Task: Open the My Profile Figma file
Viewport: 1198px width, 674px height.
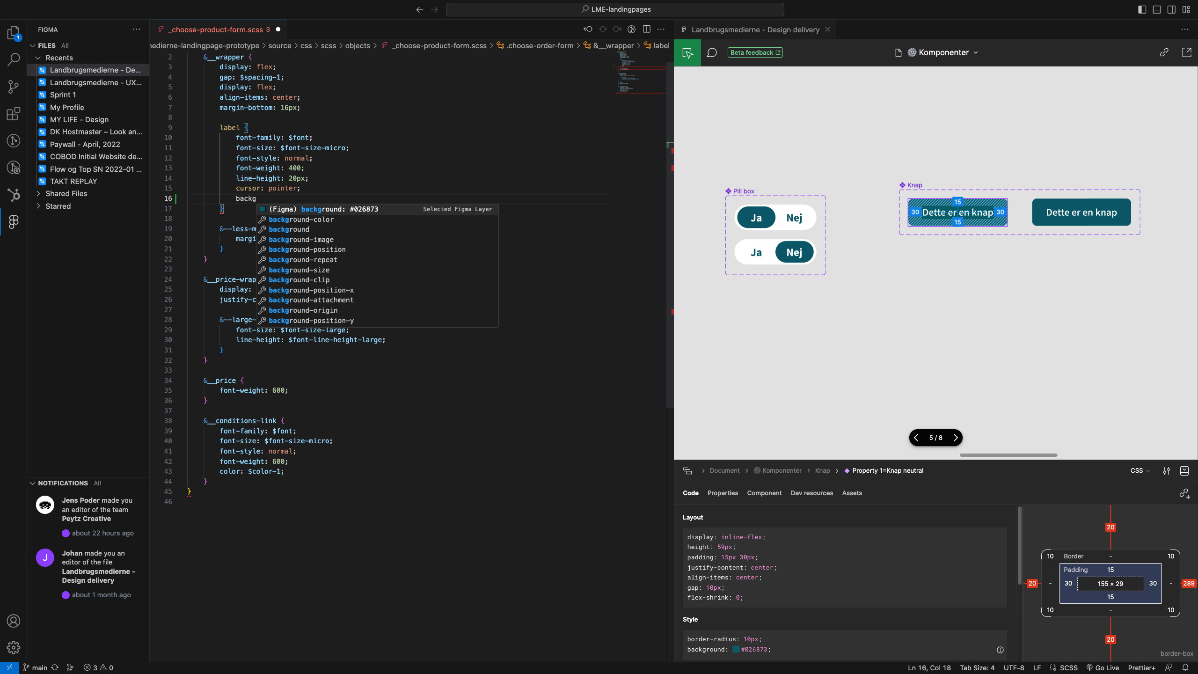Action: [67, 107]
